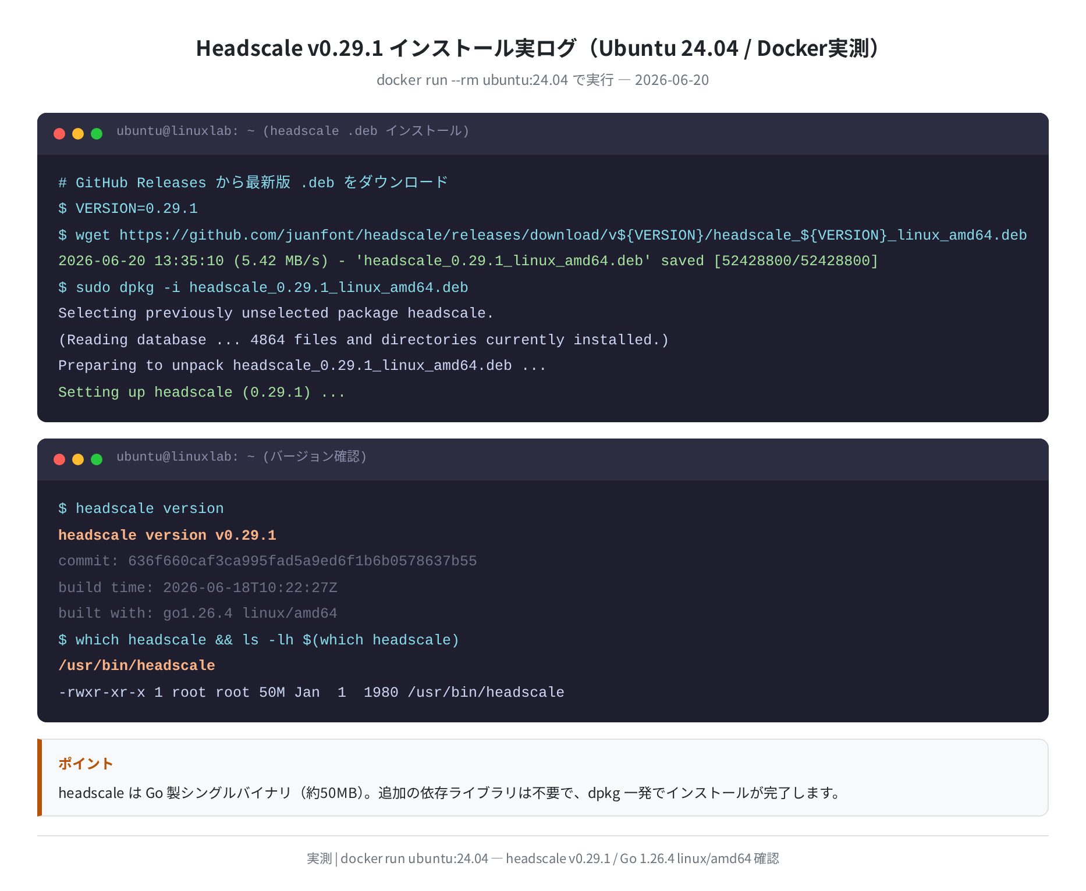Click the commit hash line
Screen dimensions: 1086x891
click(x=268, y=561)
